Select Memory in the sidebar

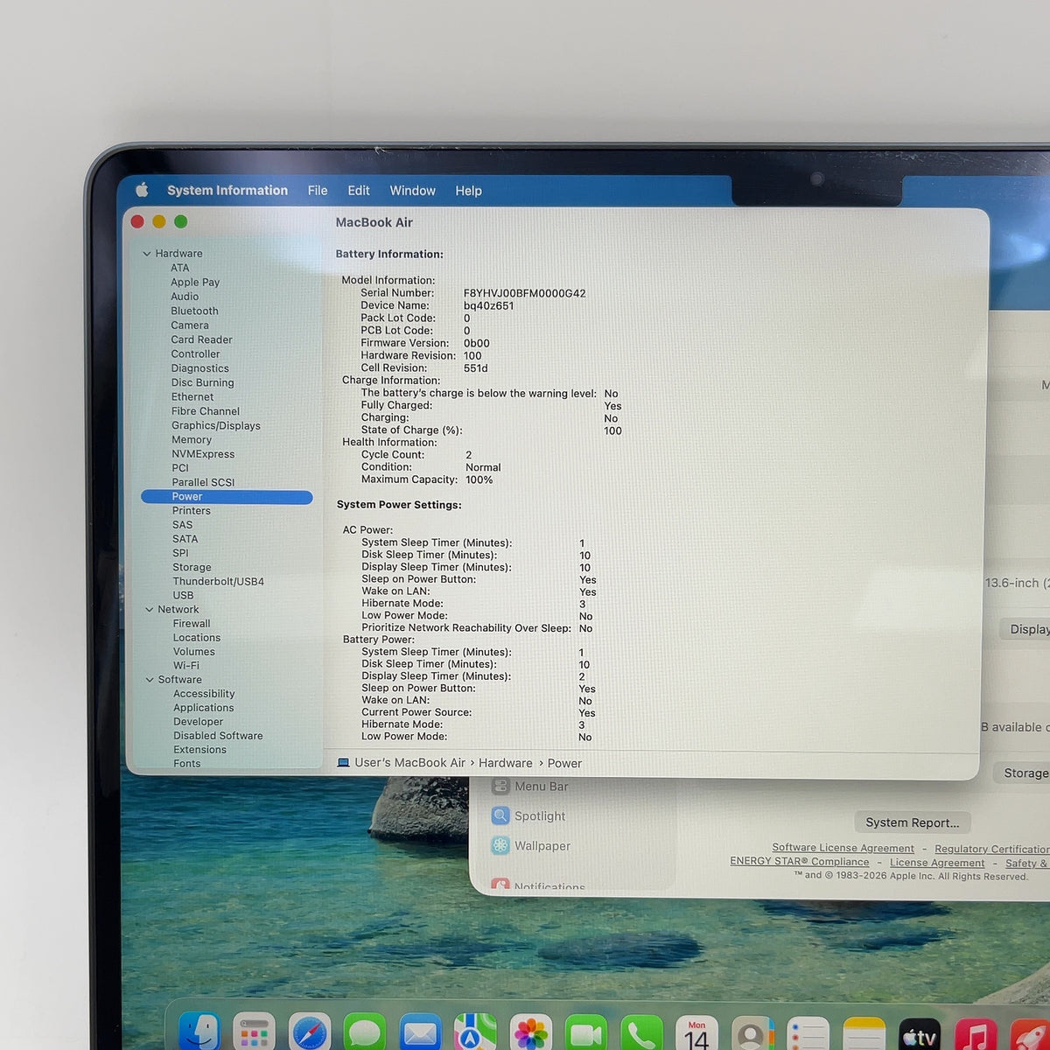(191, 439)
